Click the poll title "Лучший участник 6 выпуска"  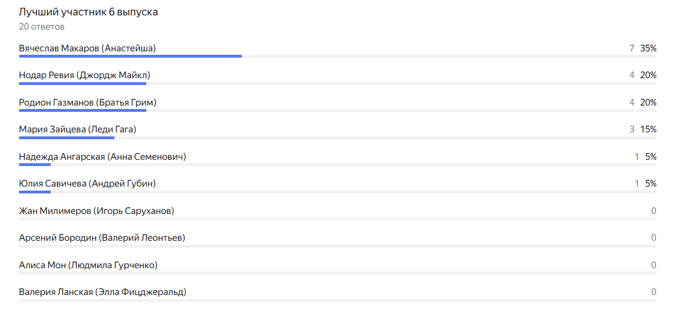88,12
